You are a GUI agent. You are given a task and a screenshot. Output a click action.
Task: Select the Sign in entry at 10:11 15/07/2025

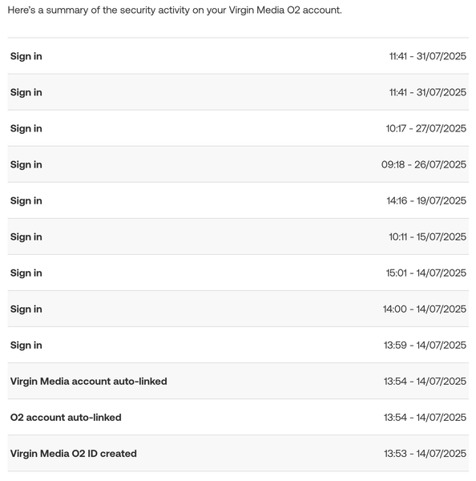pos(238,236)
